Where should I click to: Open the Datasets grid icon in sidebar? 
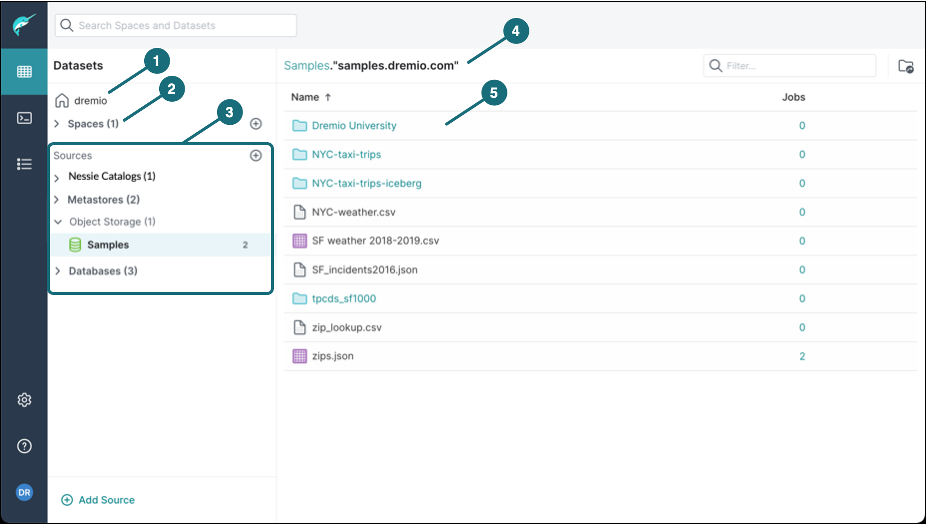(x=23, y=71)
